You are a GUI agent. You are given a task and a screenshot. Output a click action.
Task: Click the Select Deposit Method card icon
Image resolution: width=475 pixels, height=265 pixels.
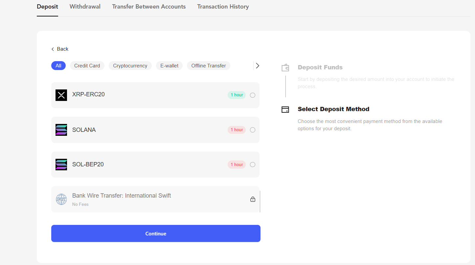pos(285,109)
